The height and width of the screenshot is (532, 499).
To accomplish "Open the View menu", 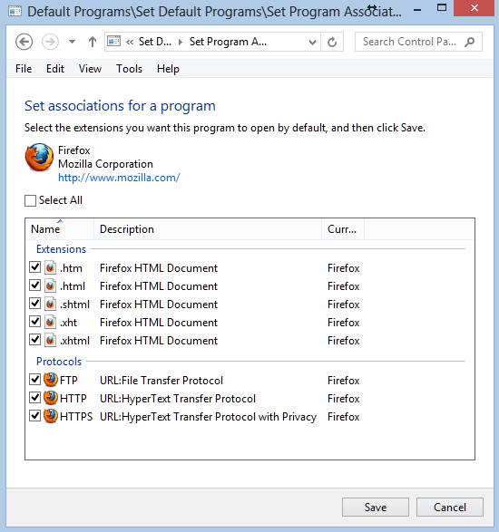I will (90, 69).
